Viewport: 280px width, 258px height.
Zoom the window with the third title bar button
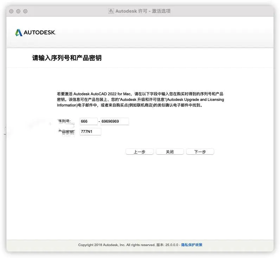[25, 11]
